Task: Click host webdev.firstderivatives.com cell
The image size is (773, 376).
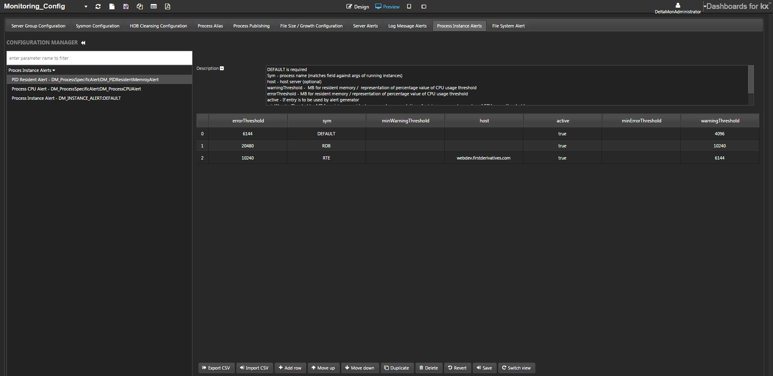Action: click(484, 158)
